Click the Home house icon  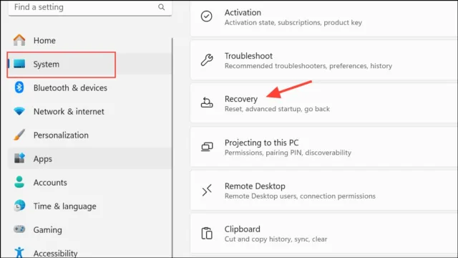pos(19,40)
